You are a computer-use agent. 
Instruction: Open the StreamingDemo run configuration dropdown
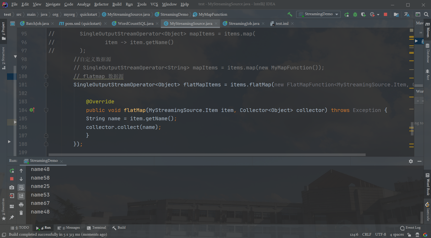(x=318, y=14)
